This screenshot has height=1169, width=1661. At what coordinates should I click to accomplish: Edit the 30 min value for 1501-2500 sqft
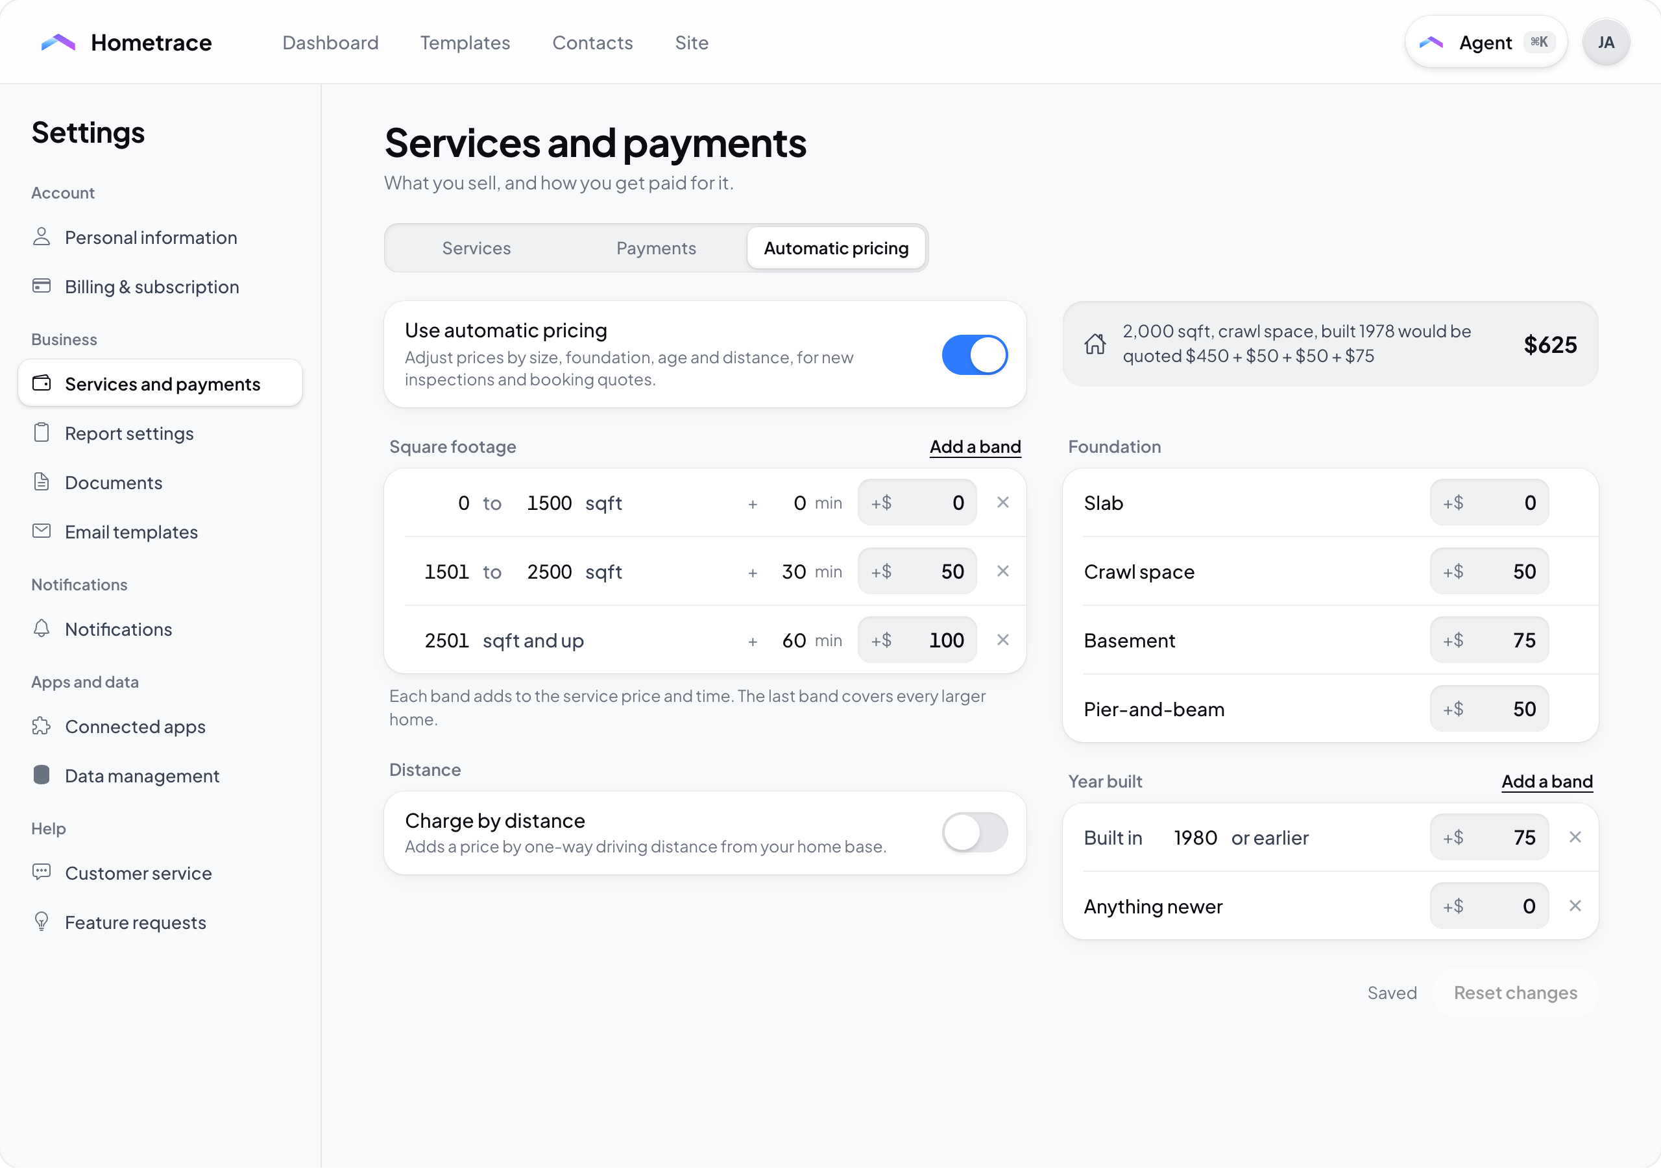coord(794,572)
